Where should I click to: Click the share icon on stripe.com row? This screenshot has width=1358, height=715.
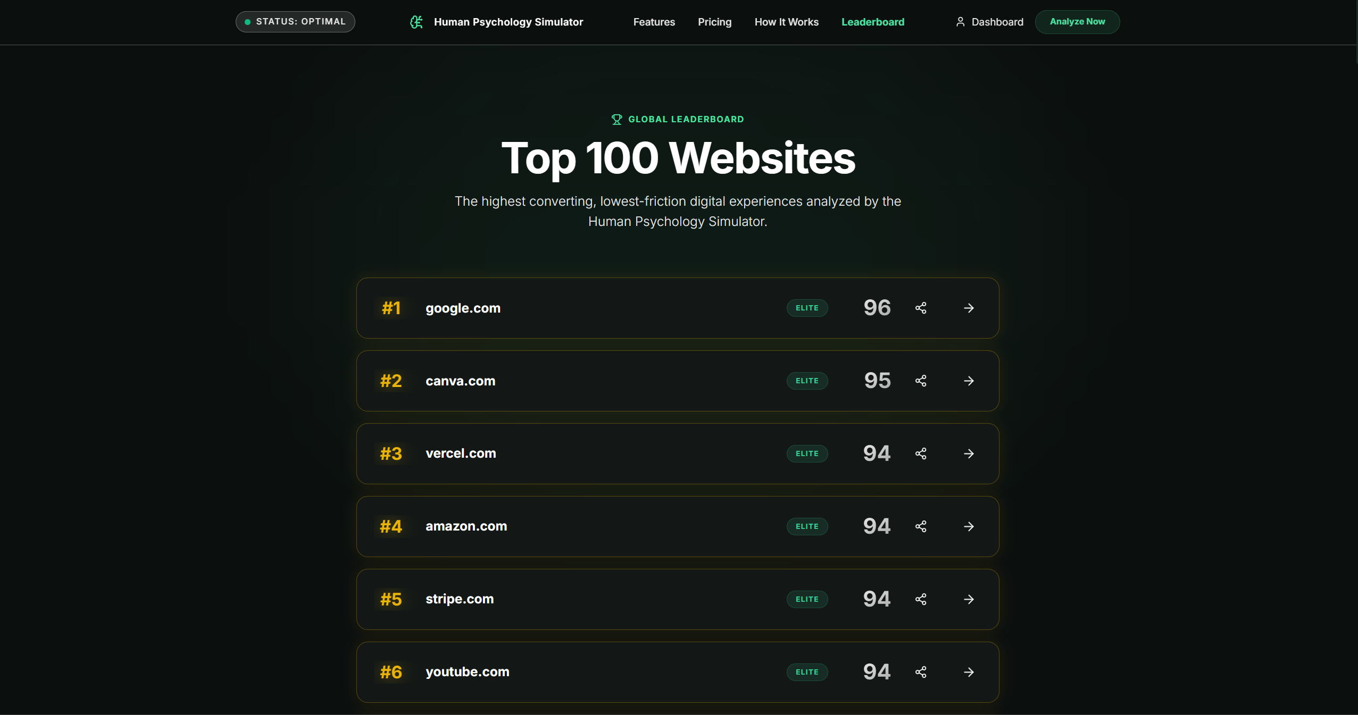[921, 599]
